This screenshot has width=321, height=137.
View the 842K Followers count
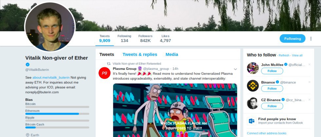[145, 38]
